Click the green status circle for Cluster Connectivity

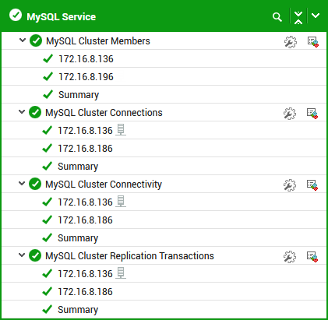point(35,184)
